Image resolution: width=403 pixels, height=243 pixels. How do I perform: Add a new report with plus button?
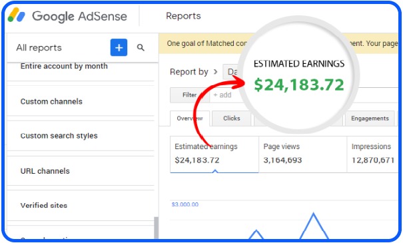point(119,47)
